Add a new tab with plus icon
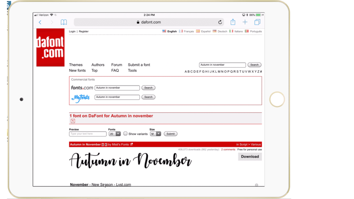This screenshot has height=199, width=354. point(245,22)
